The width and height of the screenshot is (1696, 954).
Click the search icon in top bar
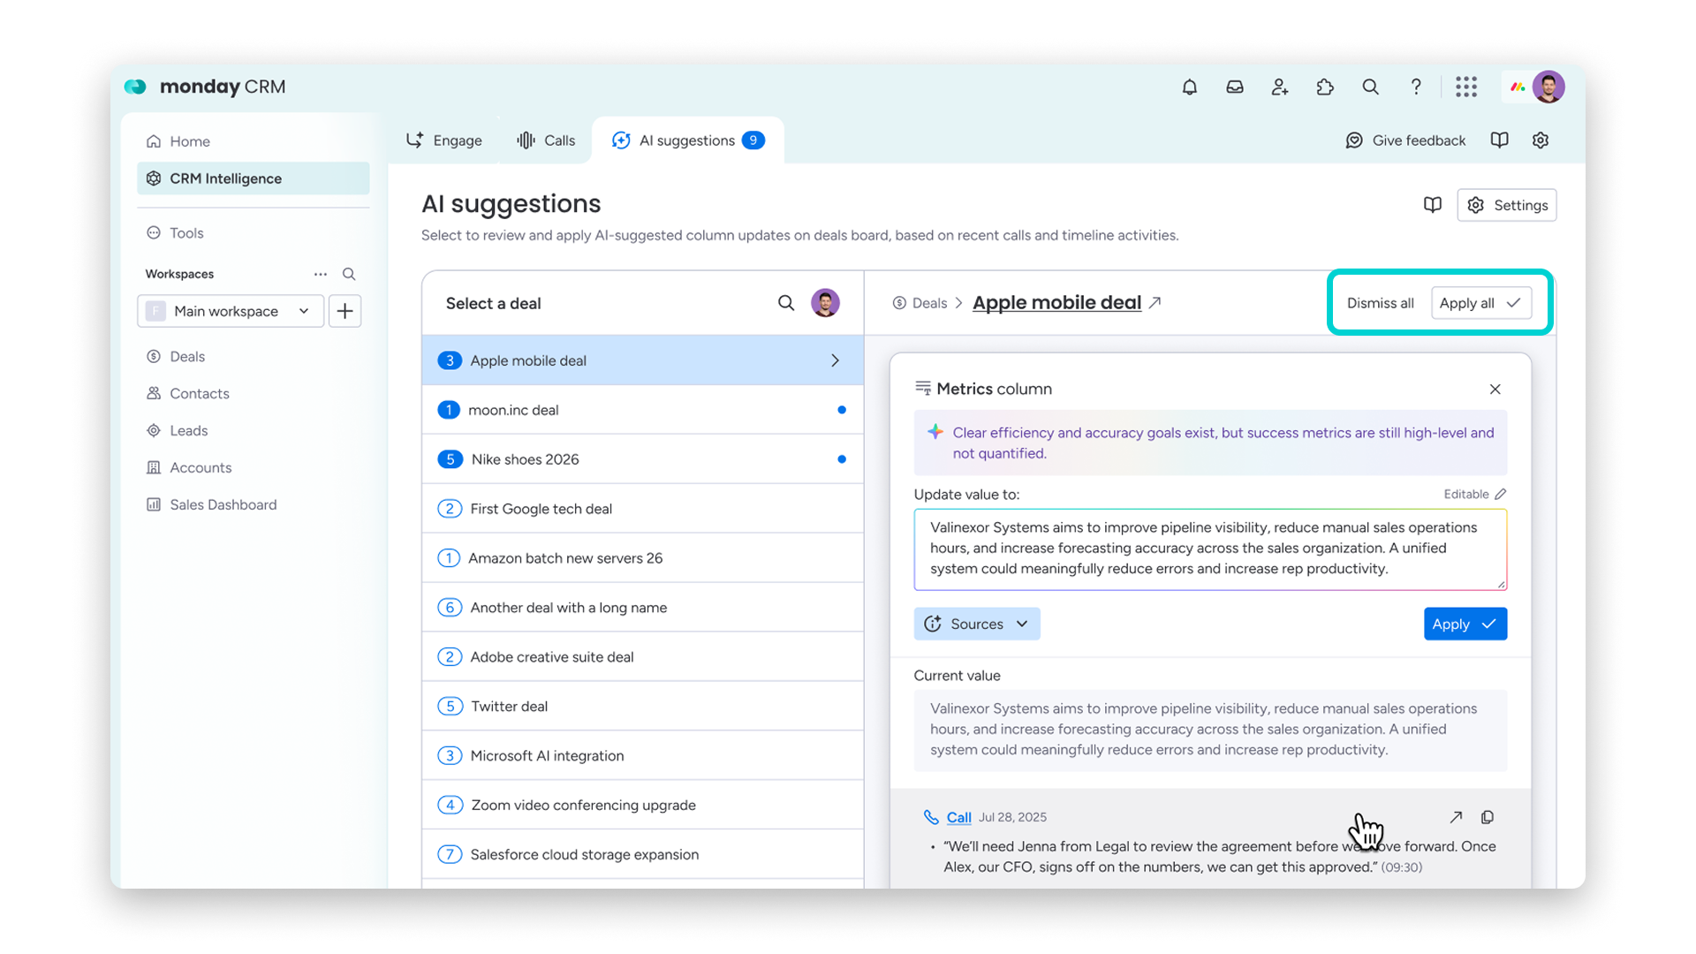point(1370,87)
